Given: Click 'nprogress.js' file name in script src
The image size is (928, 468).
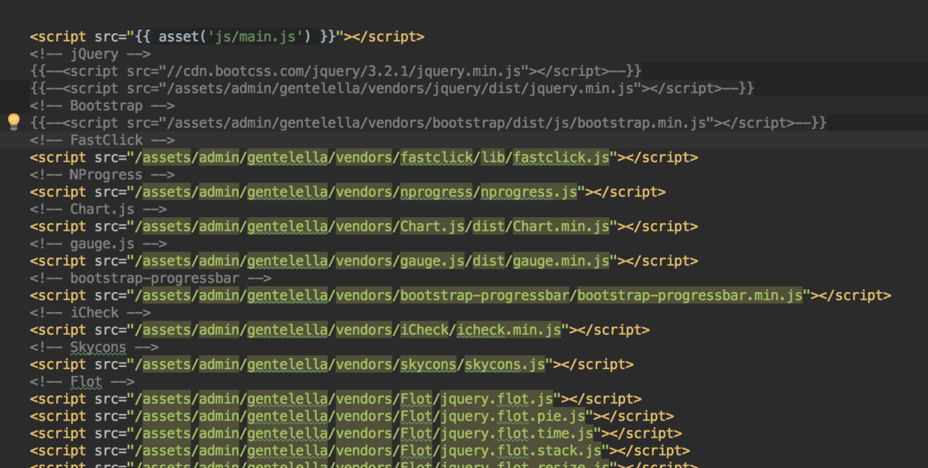Looking at the screenshot, I should click(x=528, y=192).
